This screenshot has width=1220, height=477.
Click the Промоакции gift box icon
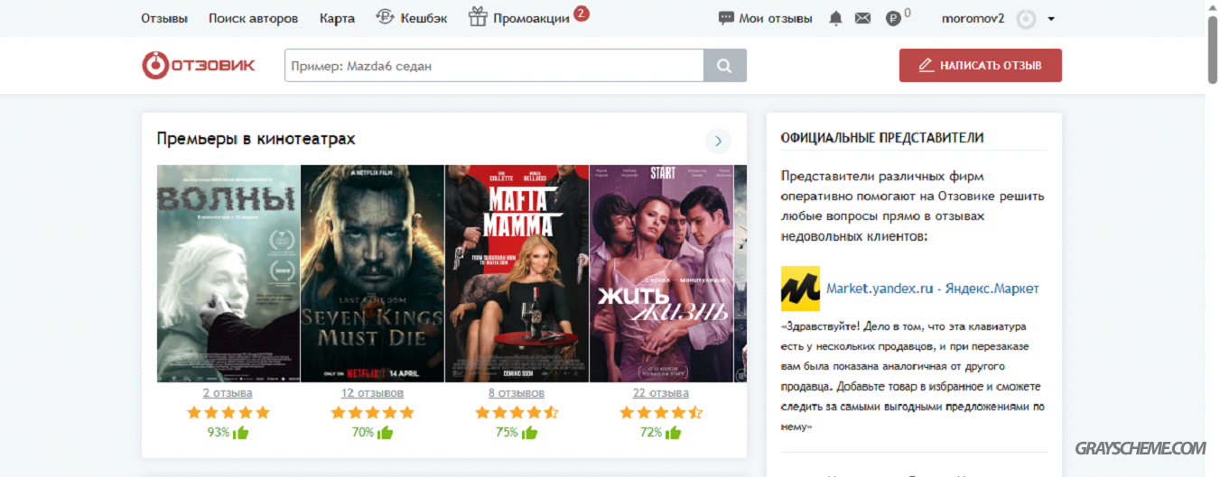pos(478,16)
